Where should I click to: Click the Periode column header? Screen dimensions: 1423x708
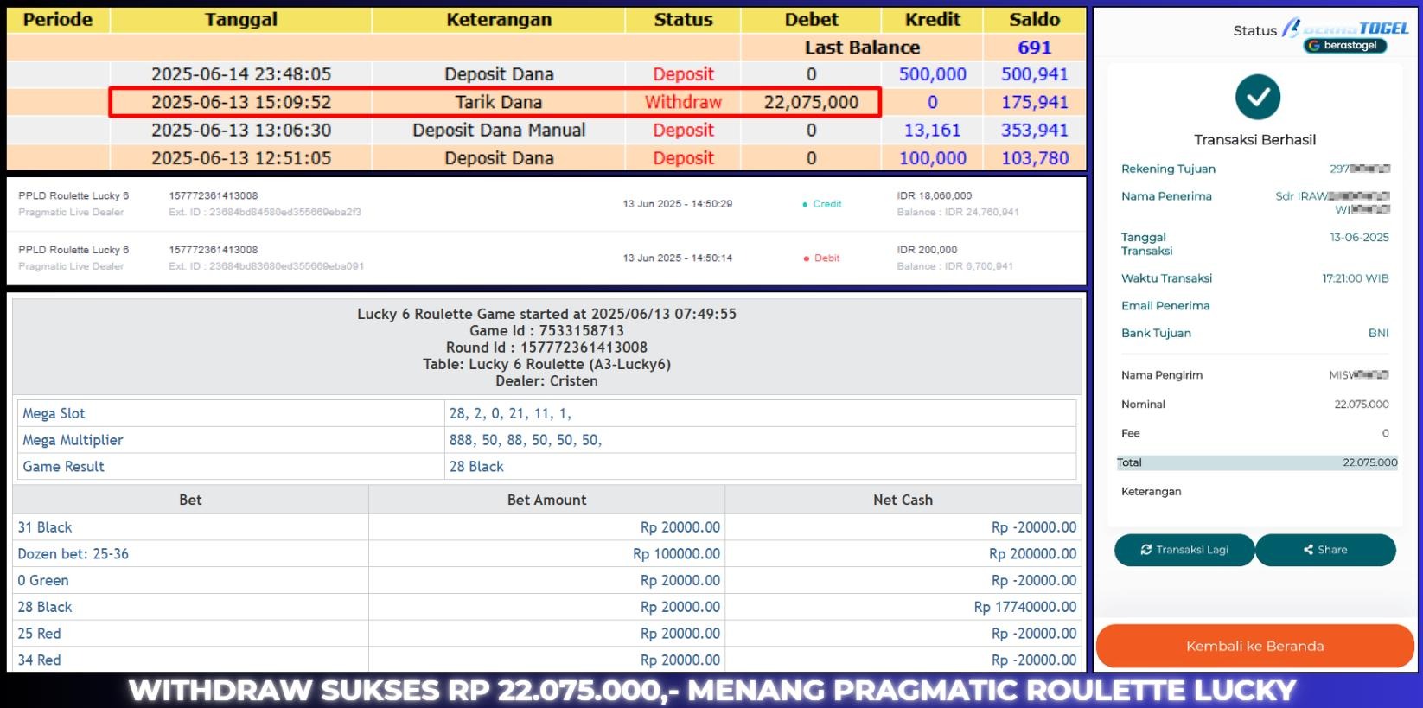coord(58,20)
